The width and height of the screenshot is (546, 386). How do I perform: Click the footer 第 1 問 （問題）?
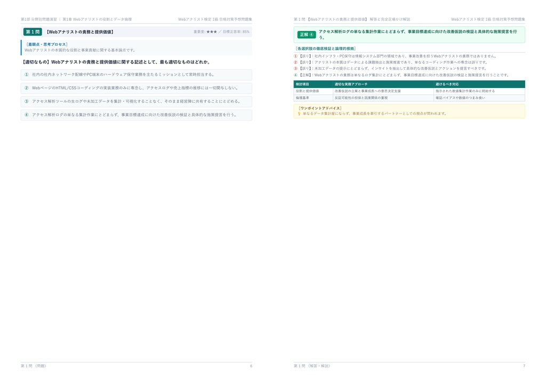(x=34, y=366)
